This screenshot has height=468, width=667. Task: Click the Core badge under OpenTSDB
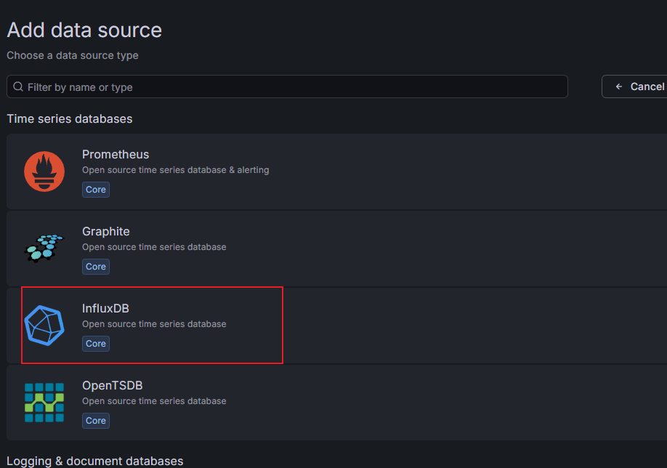tap(96, 421)
